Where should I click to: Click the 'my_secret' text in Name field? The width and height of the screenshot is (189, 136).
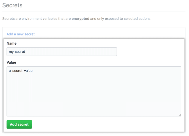17,52
